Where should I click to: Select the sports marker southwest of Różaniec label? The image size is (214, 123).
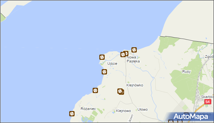(72, 113)
